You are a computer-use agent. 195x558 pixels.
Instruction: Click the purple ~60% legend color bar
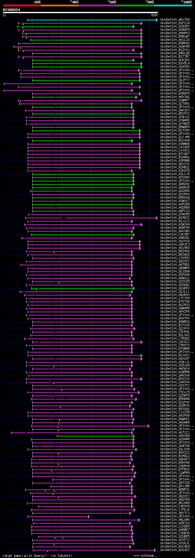point(97,5)
